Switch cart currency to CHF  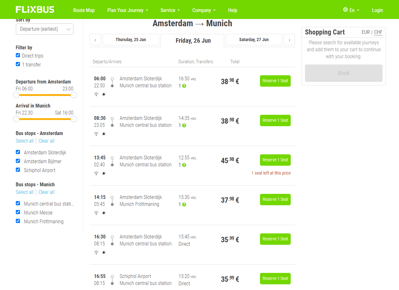pos(378,32)
